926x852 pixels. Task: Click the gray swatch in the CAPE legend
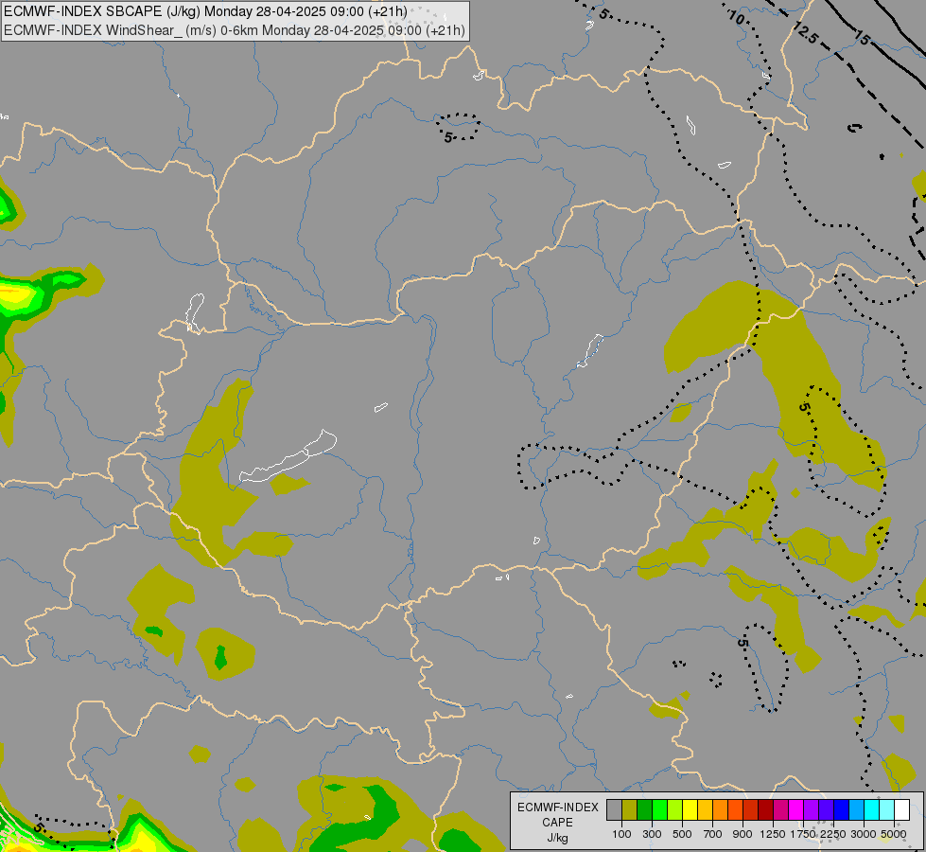point(614,809)
